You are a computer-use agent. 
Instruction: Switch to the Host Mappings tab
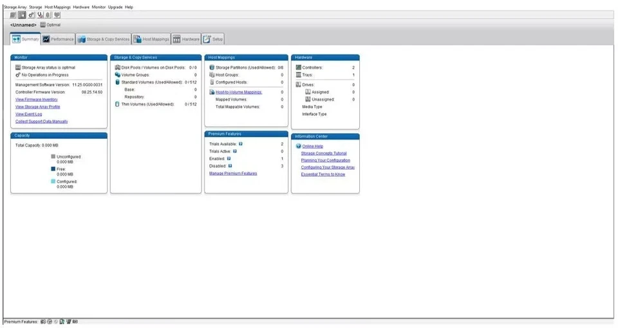coord(151,39)
